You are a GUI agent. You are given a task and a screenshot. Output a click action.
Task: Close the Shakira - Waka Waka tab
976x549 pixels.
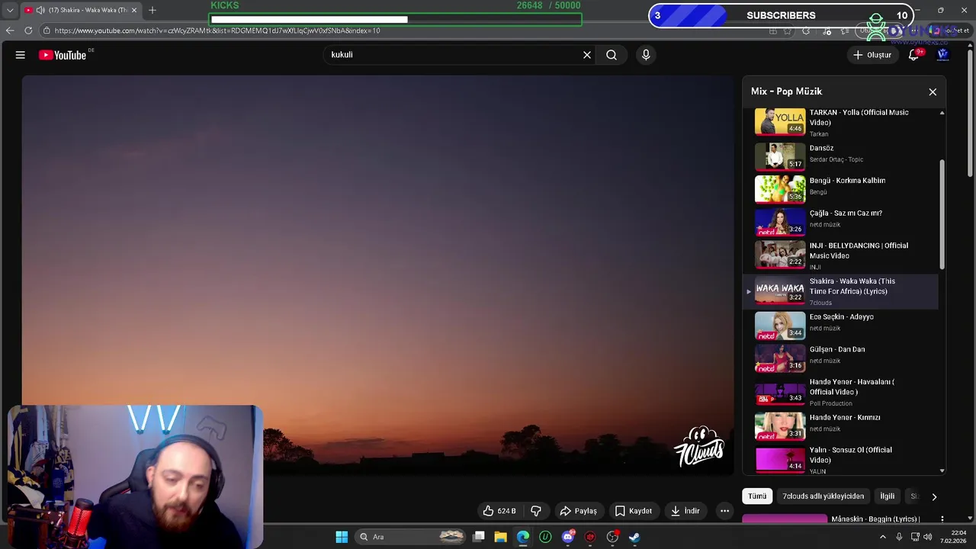coord(134,10)
